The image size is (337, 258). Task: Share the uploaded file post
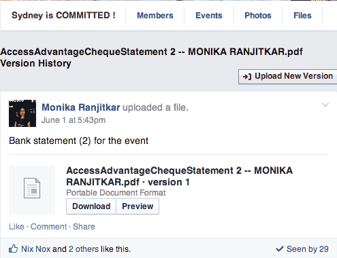click(84, 227)
